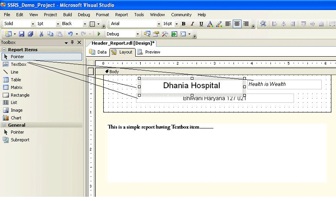Open the undo history dropdown arrow
The height and width of the screenshot is (201, 336).
pos(77,34)
